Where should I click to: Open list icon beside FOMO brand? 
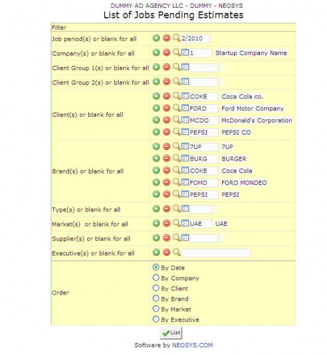tap(185, 182)
